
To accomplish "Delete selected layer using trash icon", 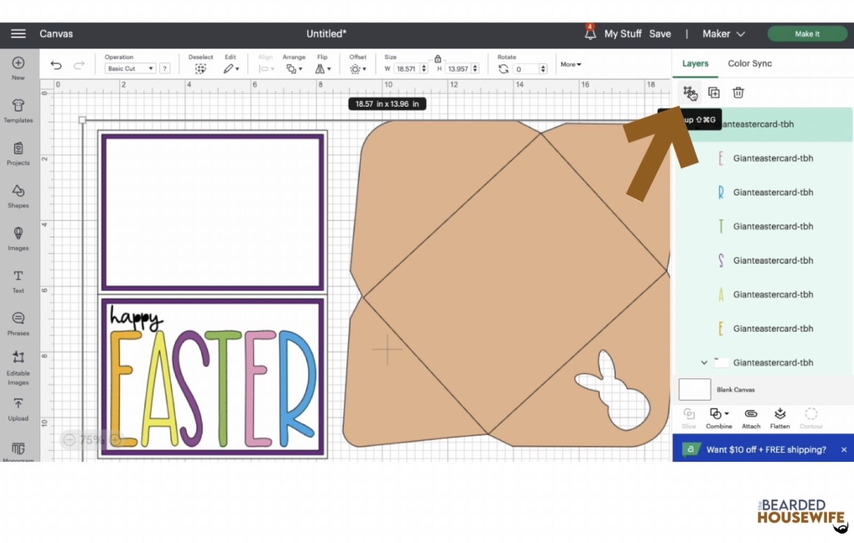I will coord(738,93).
